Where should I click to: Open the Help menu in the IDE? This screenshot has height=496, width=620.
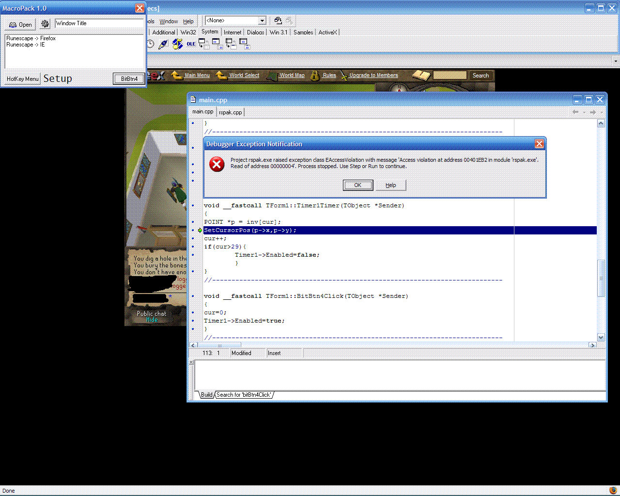(x=188, y=21)
